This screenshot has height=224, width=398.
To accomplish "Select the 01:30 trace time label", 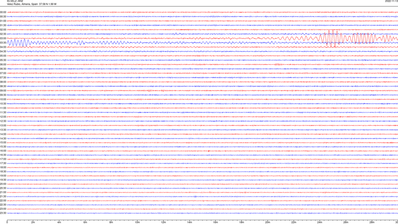I will click(x=3, y=25).
